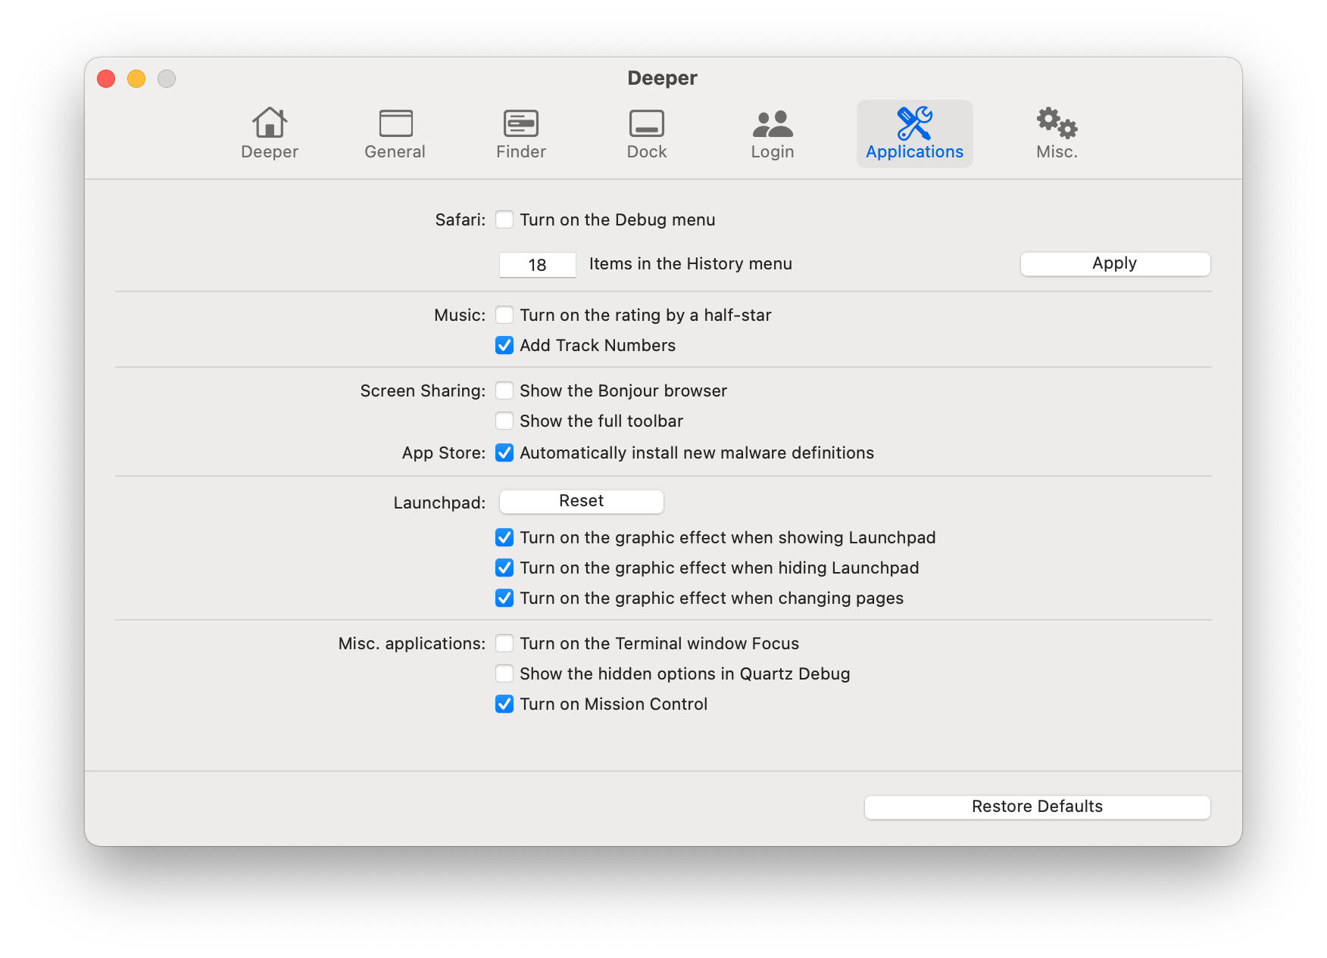Screen dimensions: 1327x958
Task: Click the Launchpad Reset button
Action: point(581,501)
